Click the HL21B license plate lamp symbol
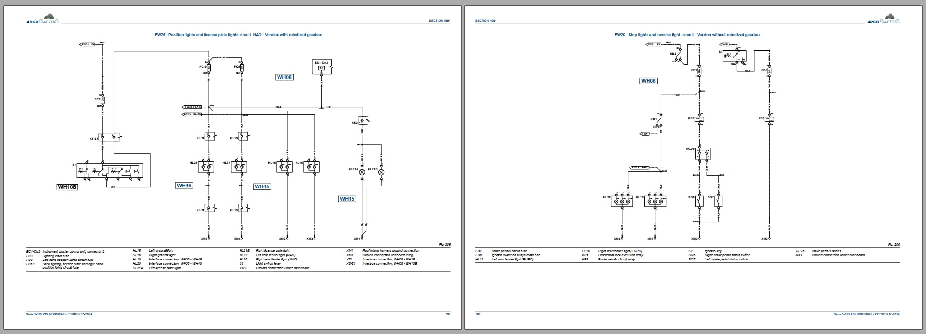The height and width of the screenshot is (334, 926). (381, 172)
